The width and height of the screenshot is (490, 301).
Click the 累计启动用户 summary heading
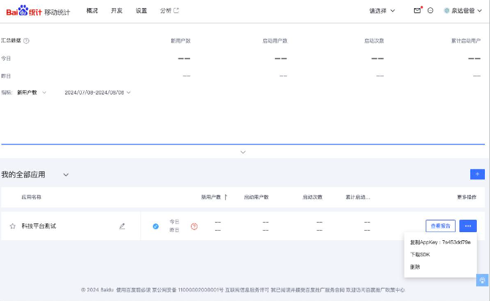(x=466, y=41)
